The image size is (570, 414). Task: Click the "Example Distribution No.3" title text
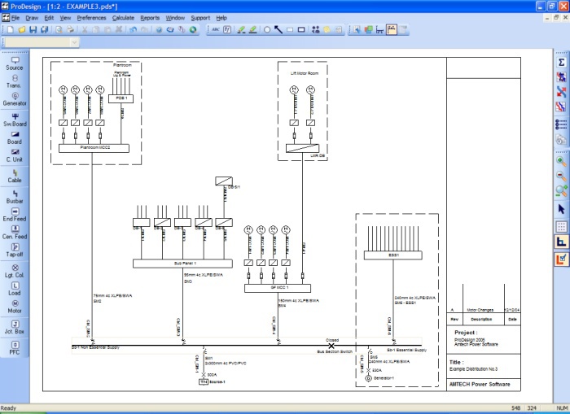click(473, 369)
